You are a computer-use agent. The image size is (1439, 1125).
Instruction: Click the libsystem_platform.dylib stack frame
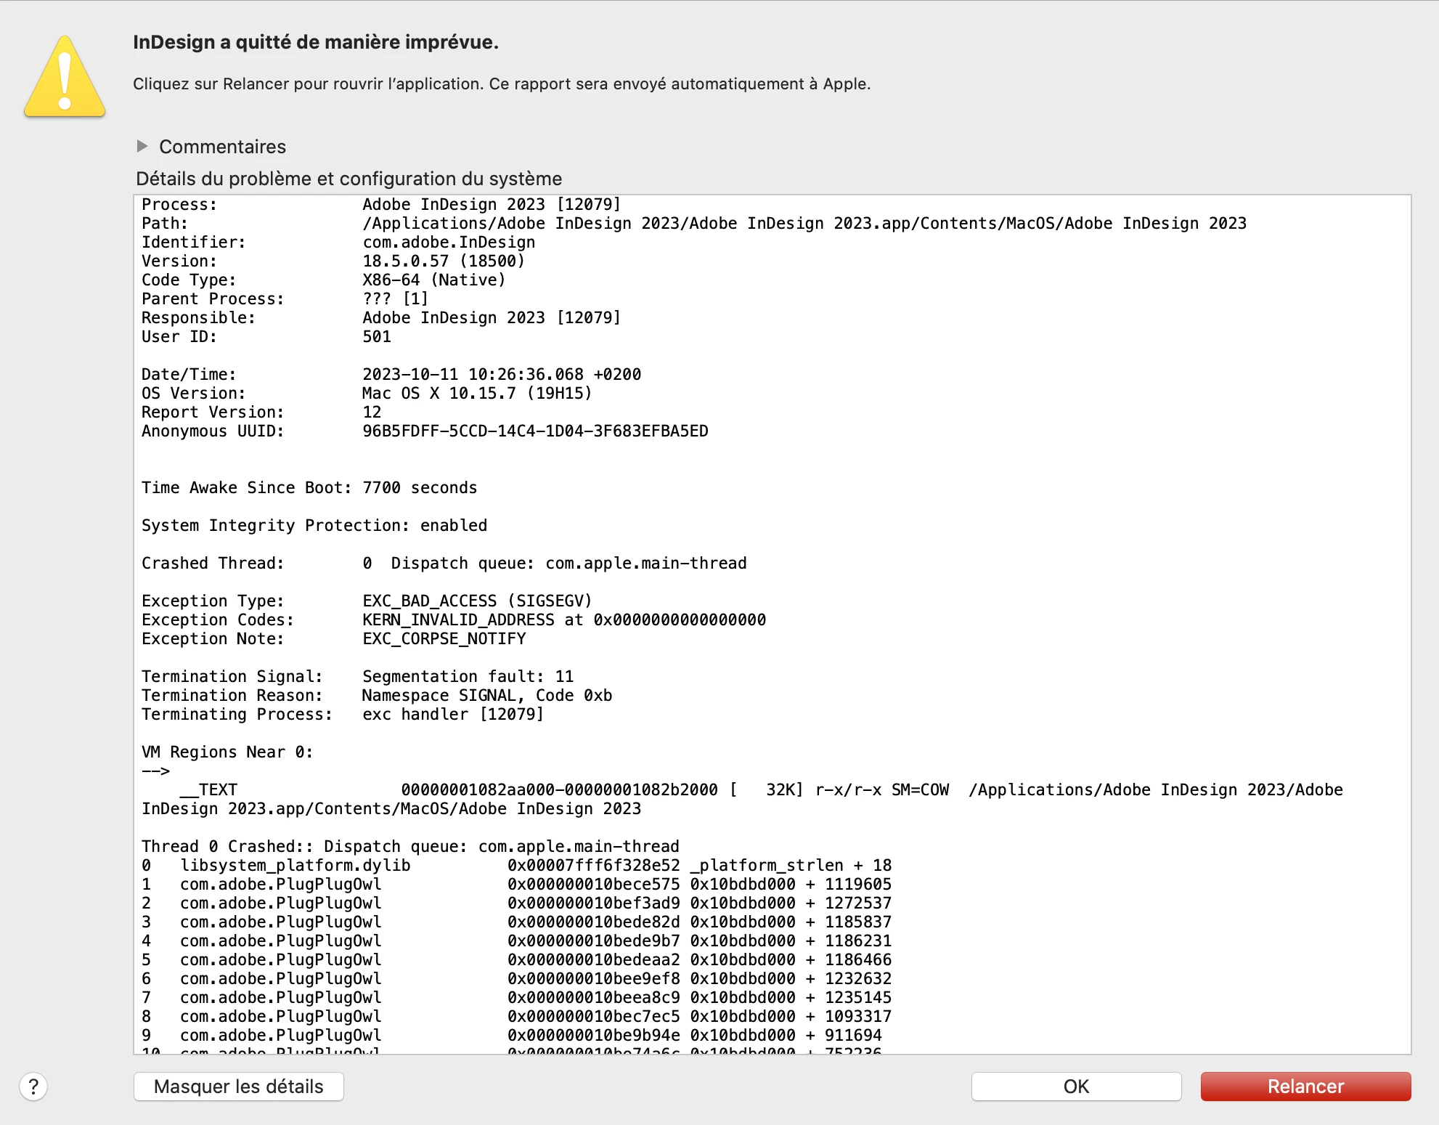(x=295, y=865)
